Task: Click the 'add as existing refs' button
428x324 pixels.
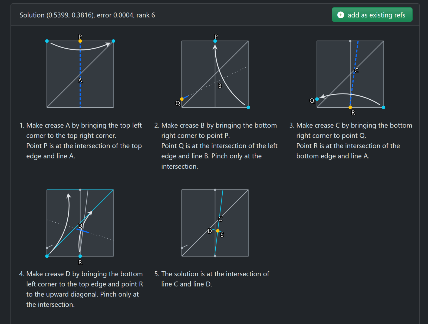Action: [x=372, y=15]
